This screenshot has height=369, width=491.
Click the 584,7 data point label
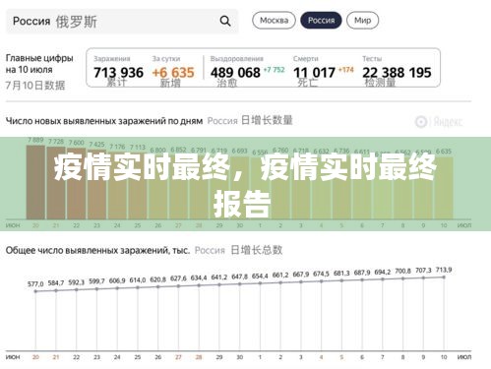(56, 282)
